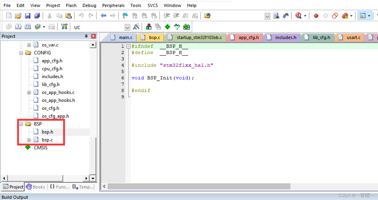Navigate backwards with blue arrow
Screen dimensions: 378x200
point(103,16)
